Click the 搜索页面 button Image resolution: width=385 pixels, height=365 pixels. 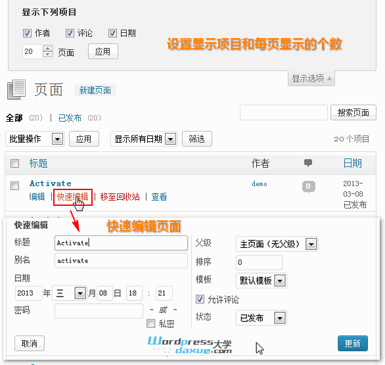(x=353, y=112)
